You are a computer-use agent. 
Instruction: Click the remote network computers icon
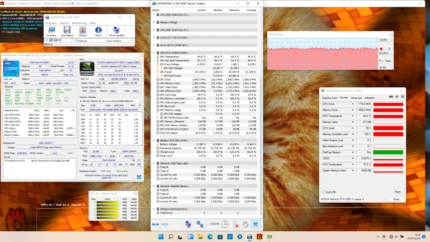point(199,224)
